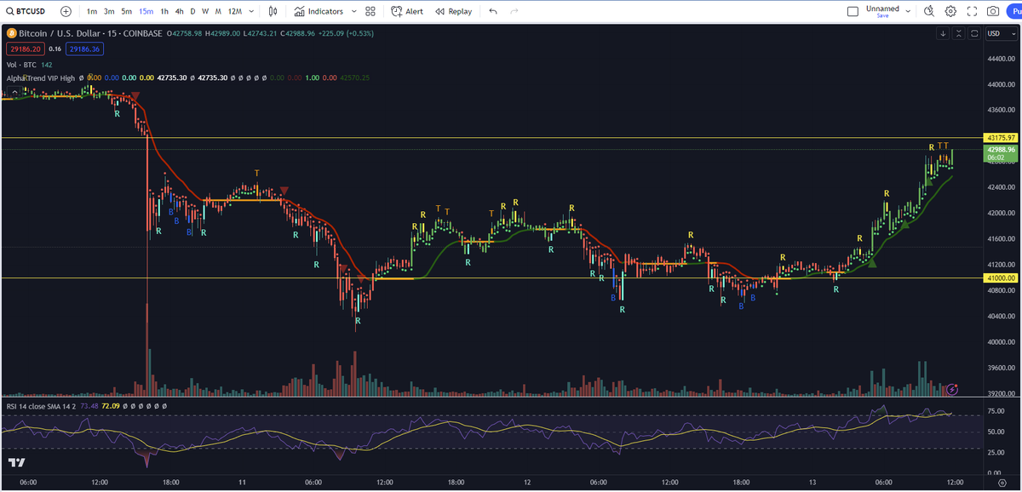The height and width of the screenshot is (492, 1022).
Task: Select the 1m timeframe
Action: coord(91,11)
